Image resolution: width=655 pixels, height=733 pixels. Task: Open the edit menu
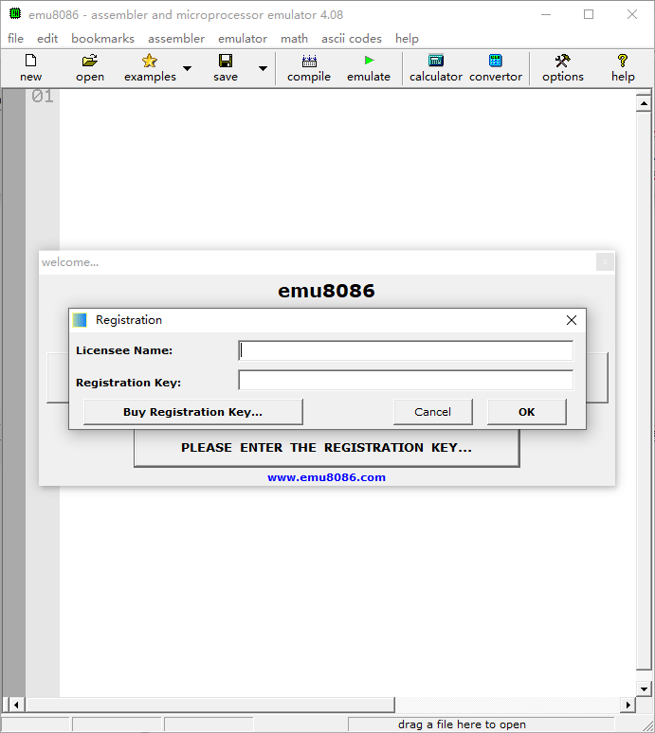(47, 38)
